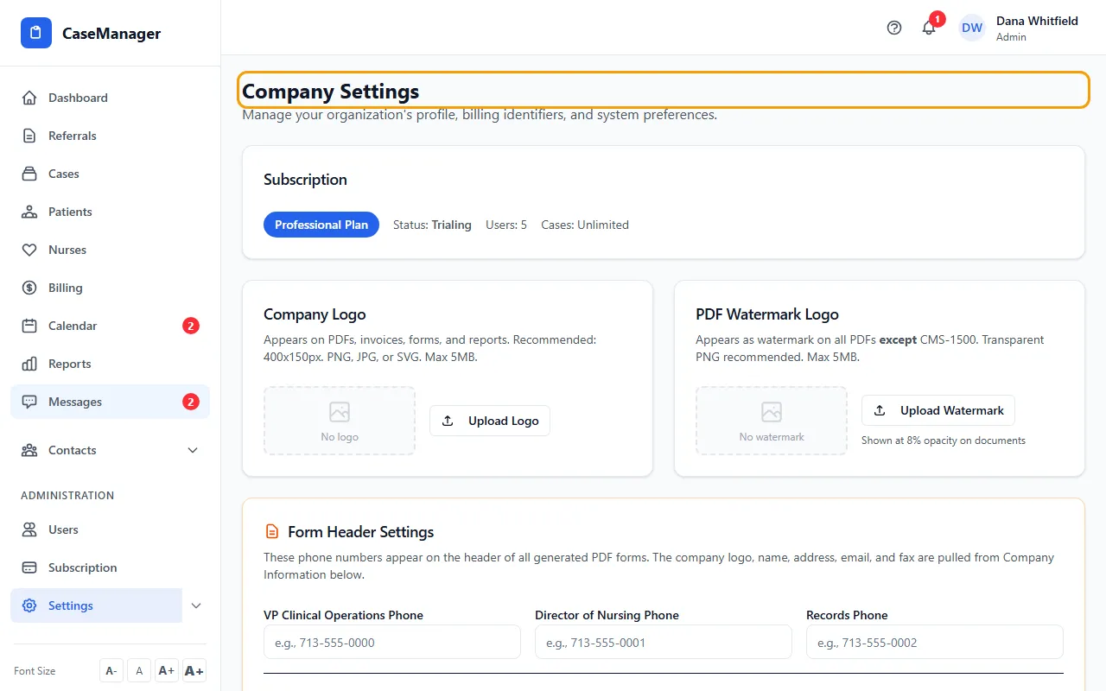
Task: Click the Cases icon in sidebar
Action: 29,174
